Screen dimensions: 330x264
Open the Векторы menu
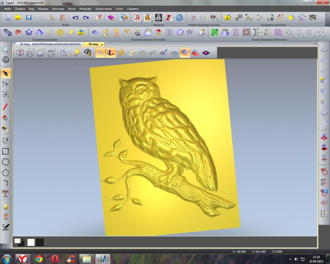click(x=58, y=9)
